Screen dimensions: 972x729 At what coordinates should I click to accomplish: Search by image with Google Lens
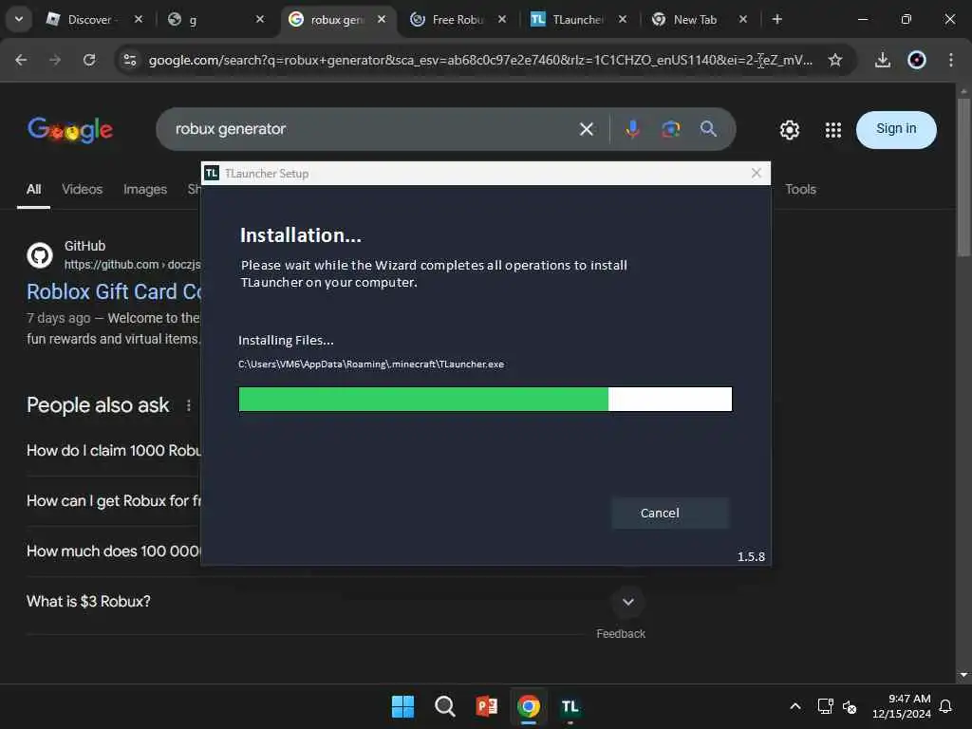tap(671, 129)
